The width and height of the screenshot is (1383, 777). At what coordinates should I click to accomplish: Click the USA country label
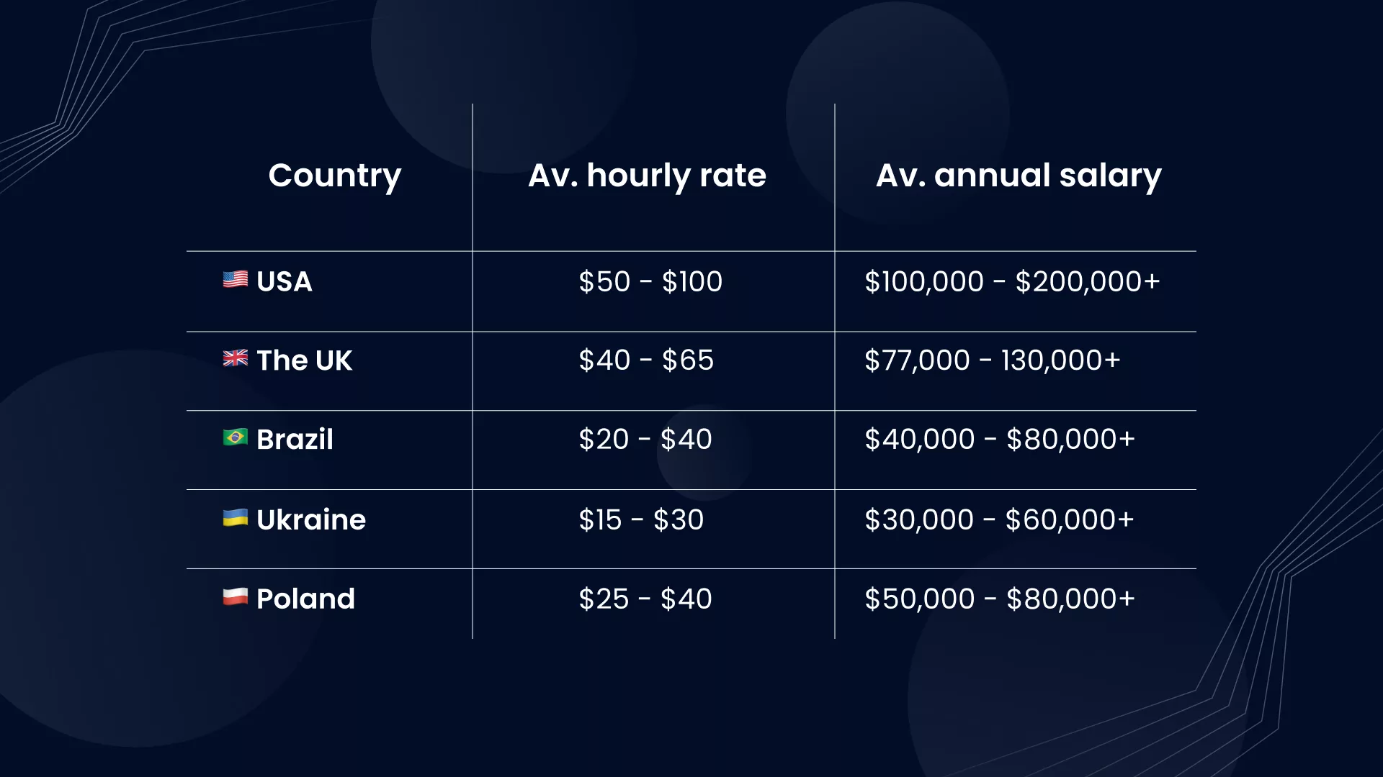coord(285,281)
